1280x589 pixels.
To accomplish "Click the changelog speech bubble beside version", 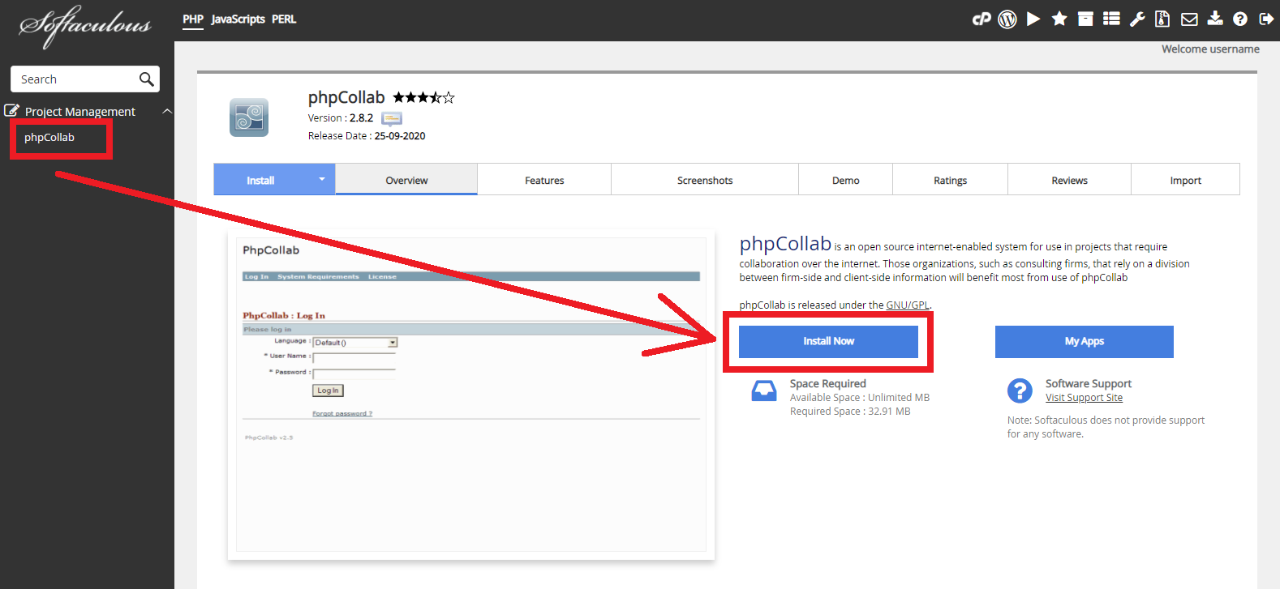I will point(392,119).
